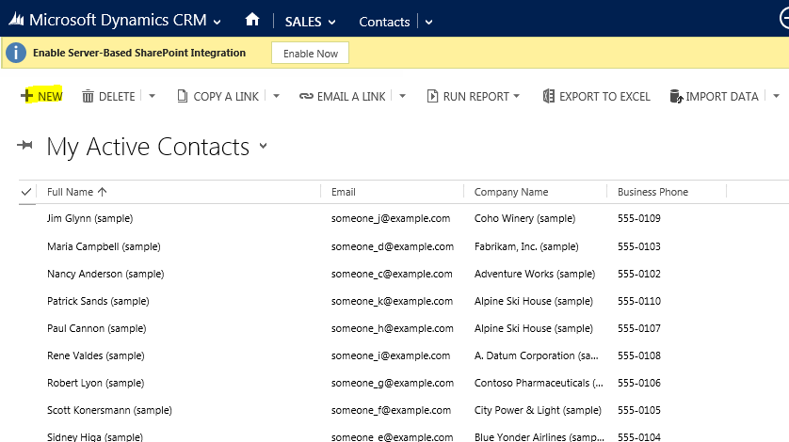Viewport: 789px width, 442px height.
Task: Pin the My Active Contacts view
Action: pyautogui.click(x=24, y=146)
